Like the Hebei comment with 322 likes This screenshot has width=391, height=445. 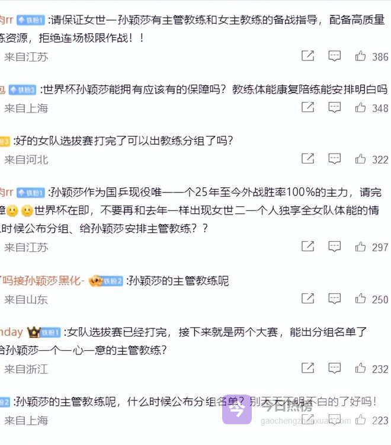point(360,159)
